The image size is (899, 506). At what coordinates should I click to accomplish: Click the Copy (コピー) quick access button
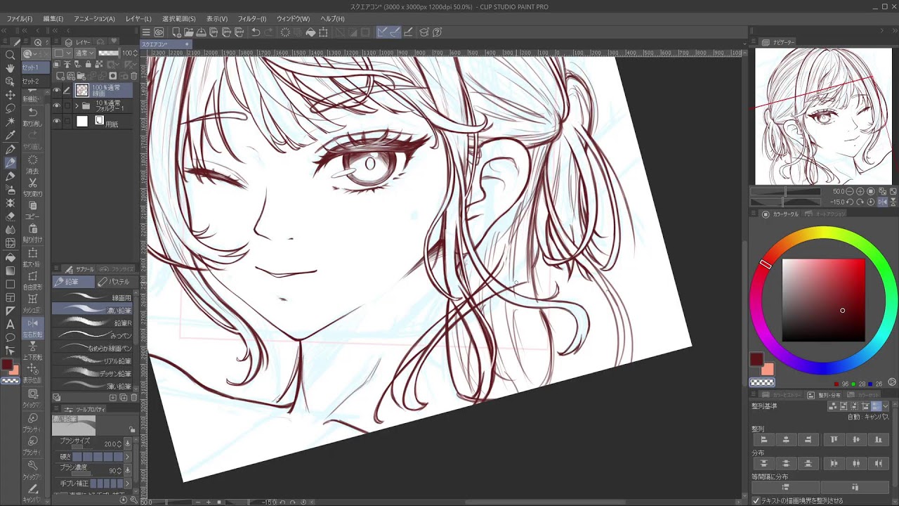click(x=32, y=209)
